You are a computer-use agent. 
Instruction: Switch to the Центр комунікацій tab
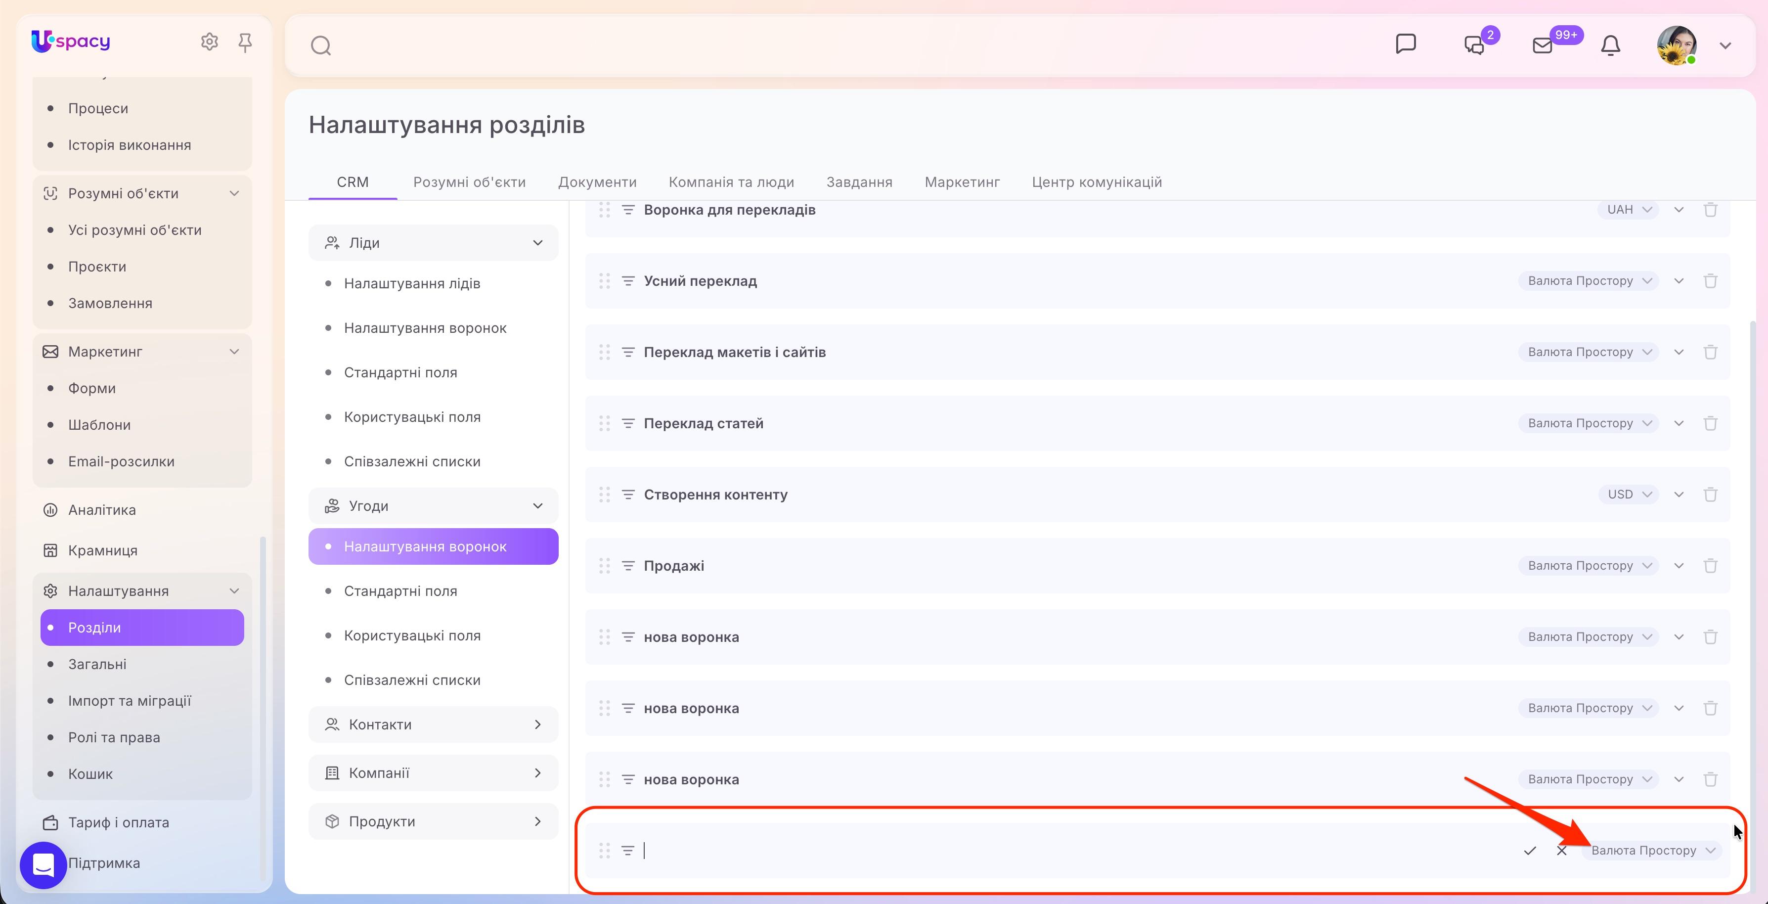point(1097,182)
